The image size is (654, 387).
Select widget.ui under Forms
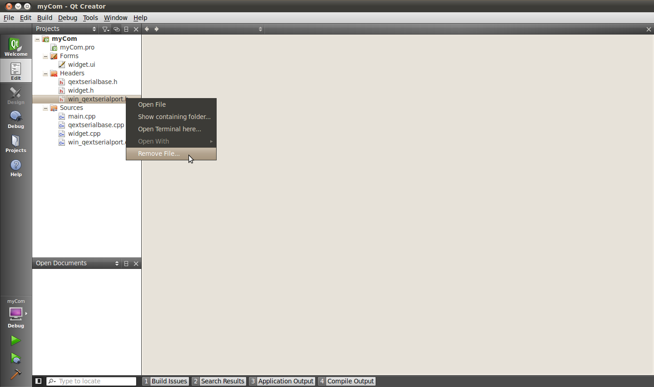click(x=82, y=64)
